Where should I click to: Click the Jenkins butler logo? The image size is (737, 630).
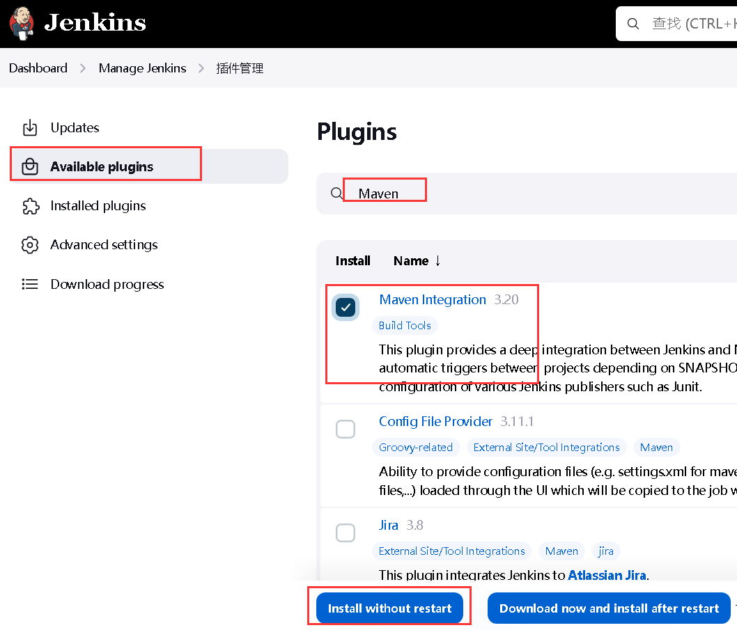(22, 24)
